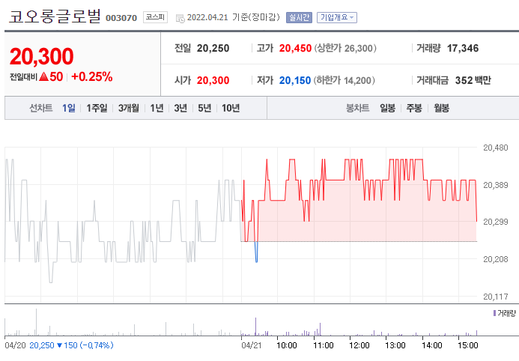Click the stock name 코오롱글로벌
519x361 pixels.
(x=55, y=16)
